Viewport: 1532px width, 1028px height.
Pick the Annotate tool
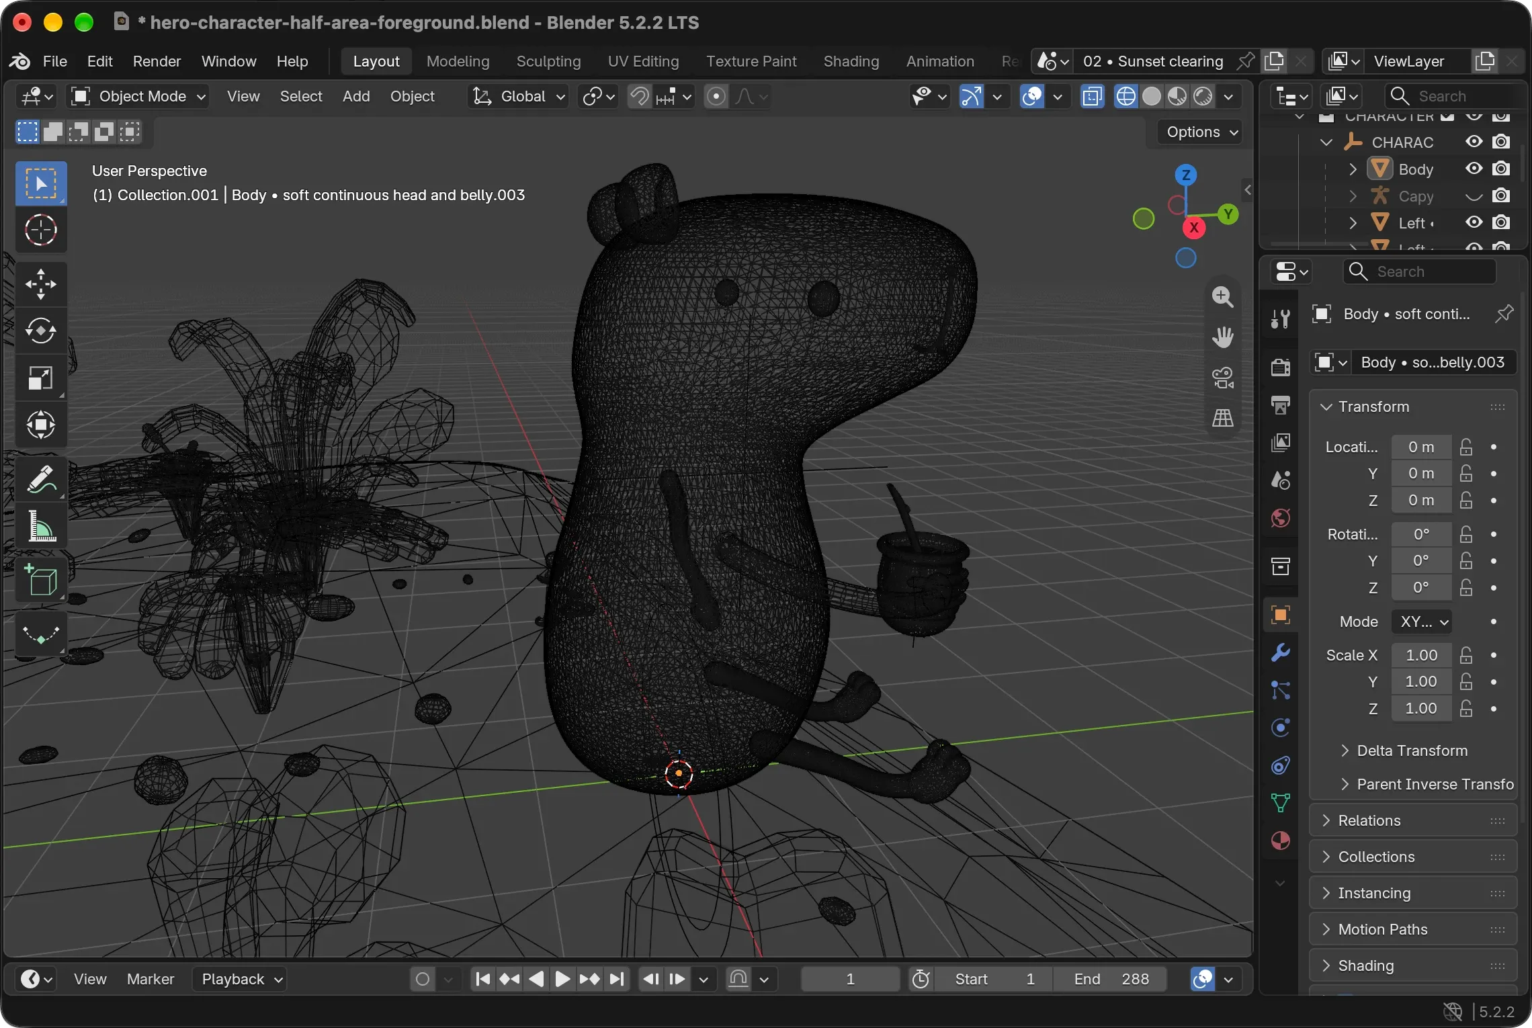click(41, 479)
